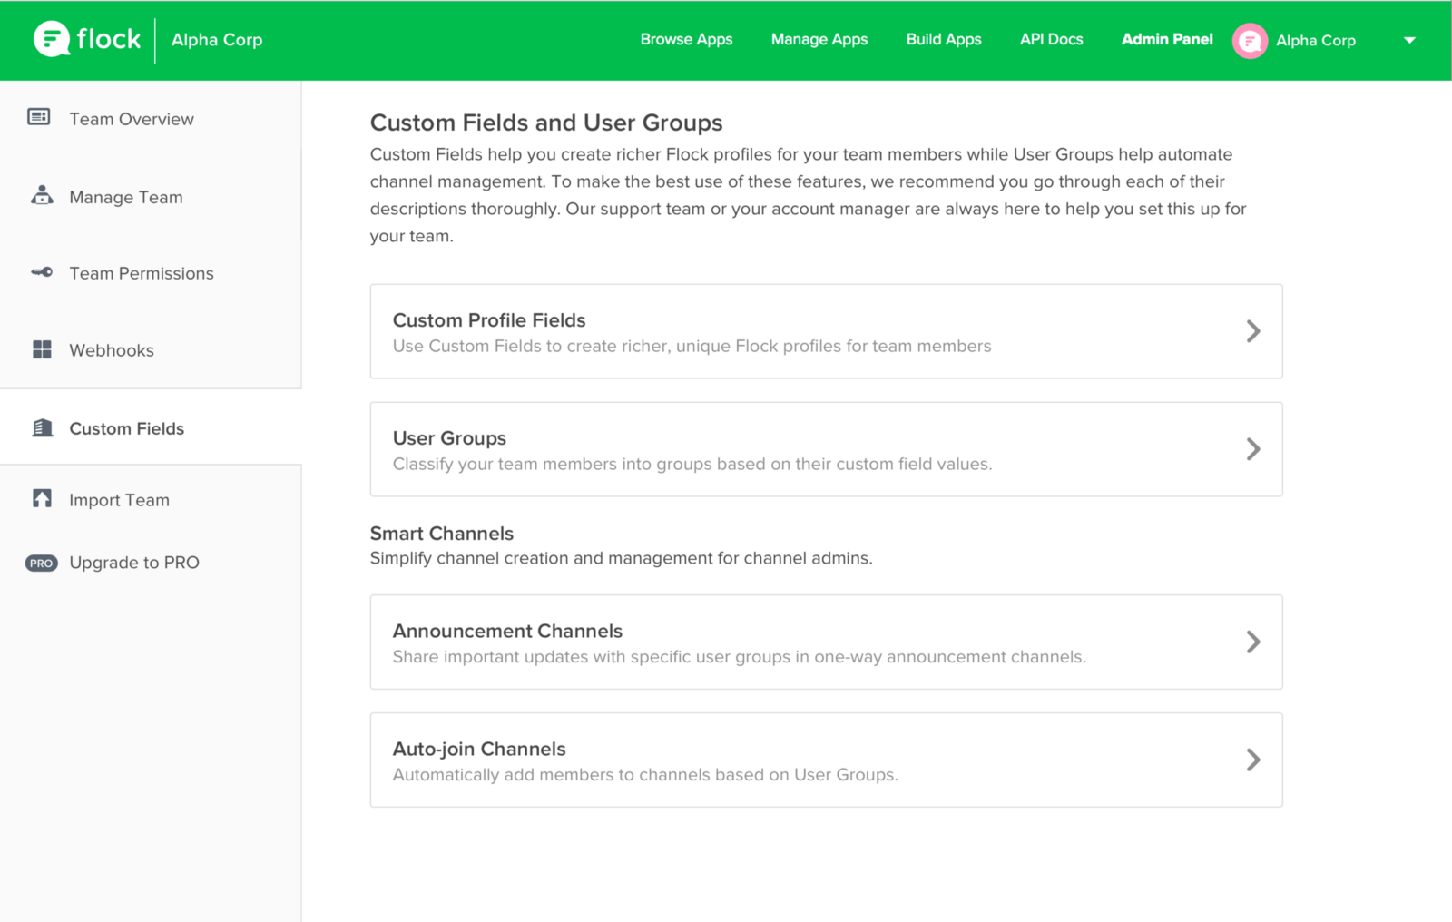Viewport: 1452px width, 922px height.
Task: Open the Auto-join Channels card title
Action: tap(479, 749)
